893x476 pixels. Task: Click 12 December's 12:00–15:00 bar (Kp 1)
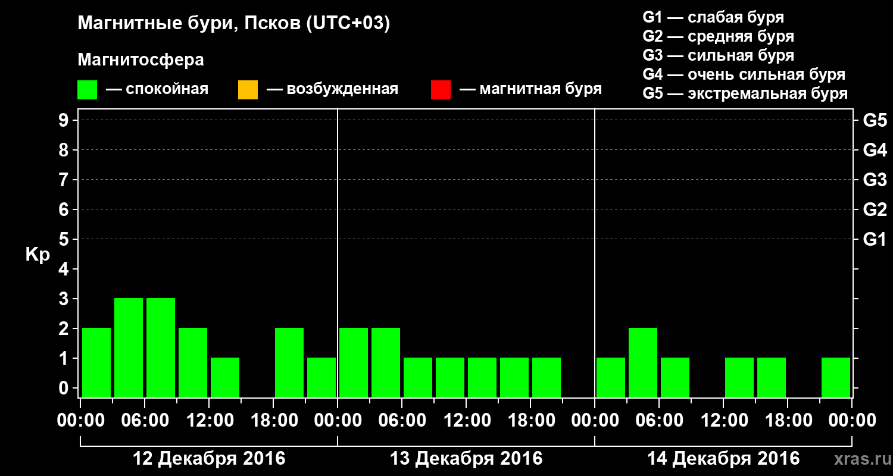coord(225,377)
